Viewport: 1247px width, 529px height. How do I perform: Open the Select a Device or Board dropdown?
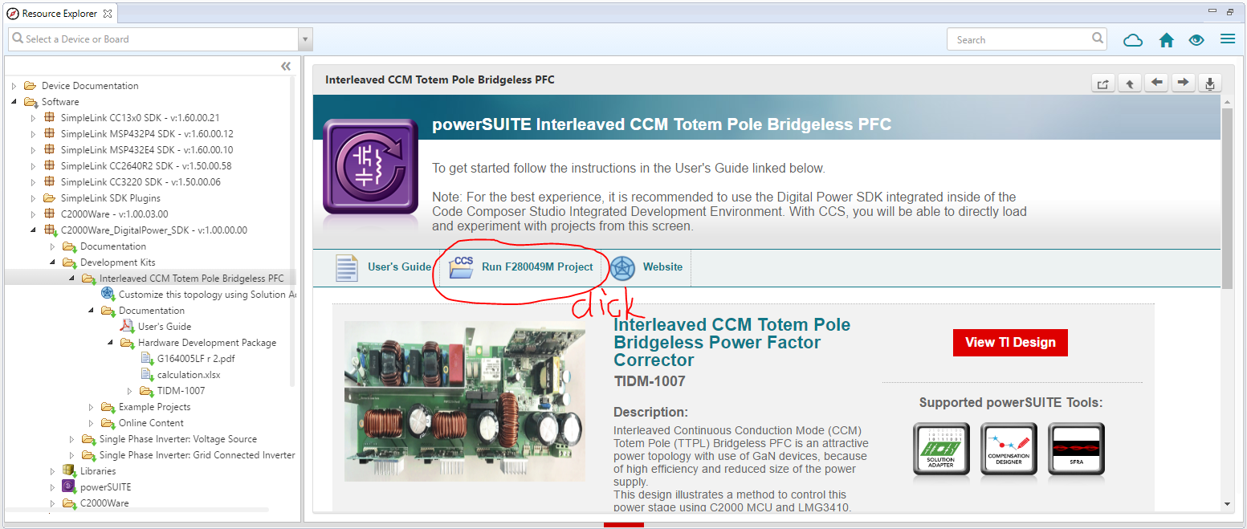304,39
